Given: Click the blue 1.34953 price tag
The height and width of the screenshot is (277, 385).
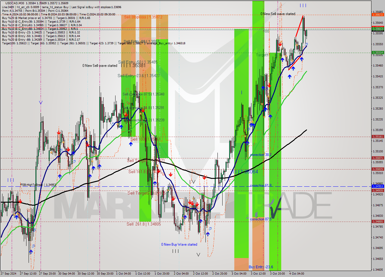Looking at the screenshot, I should [378, 186].
